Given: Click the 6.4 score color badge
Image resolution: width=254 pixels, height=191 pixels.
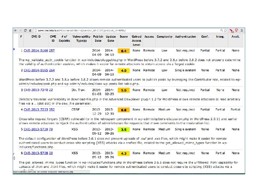Looking at the screenshot, I should 123,51.
